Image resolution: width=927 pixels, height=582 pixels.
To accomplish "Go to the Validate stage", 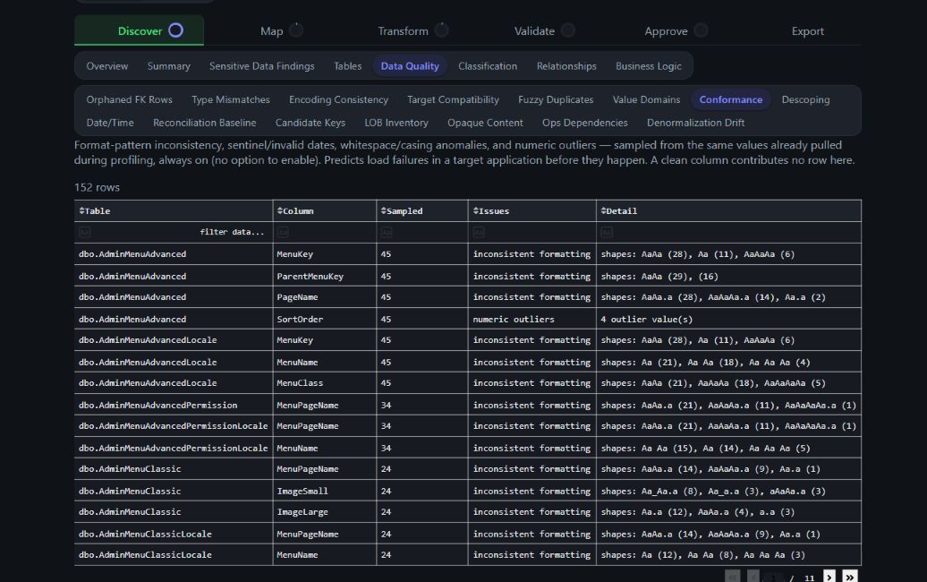I will coord(544,30).
